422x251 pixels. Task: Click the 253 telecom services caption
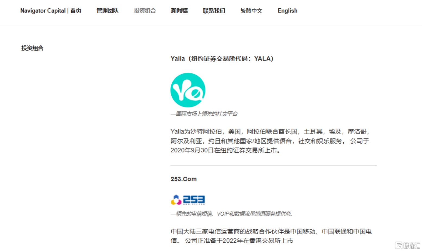[x=232, y=214]
